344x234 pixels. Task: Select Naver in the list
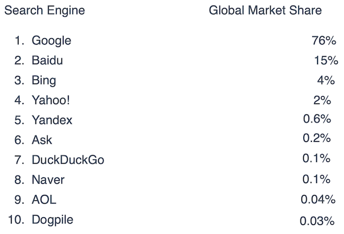(48, 180)
